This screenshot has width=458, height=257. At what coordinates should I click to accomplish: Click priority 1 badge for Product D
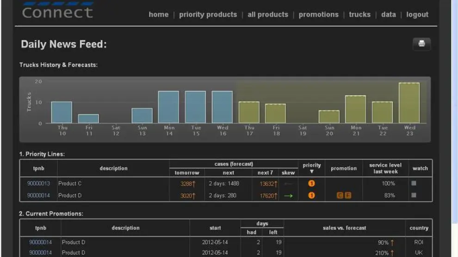pyautogui.click(x=311, y=196)
